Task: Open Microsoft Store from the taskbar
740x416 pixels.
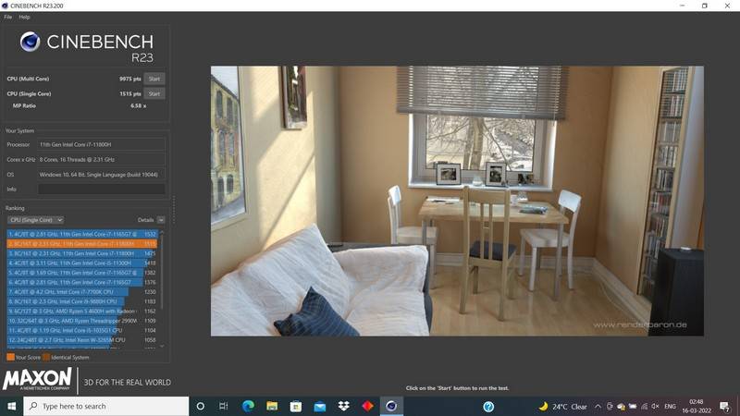Action: click(x=296, y=406)
